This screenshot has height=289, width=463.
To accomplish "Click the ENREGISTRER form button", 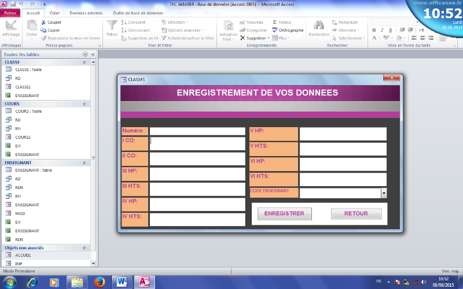I will [x=284, y=213].
